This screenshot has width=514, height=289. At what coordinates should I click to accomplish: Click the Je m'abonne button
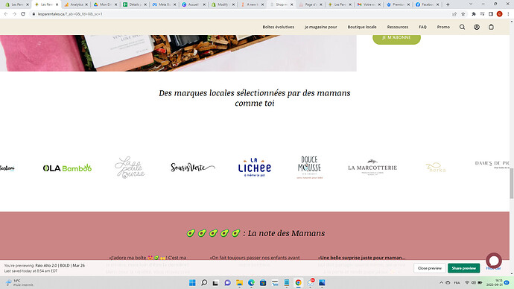tap(396, 38)
